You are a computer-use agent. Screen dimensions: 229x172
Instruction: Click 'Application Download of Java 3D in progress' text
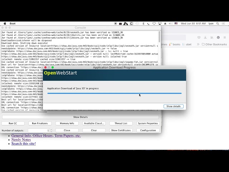tap(73, 89)
